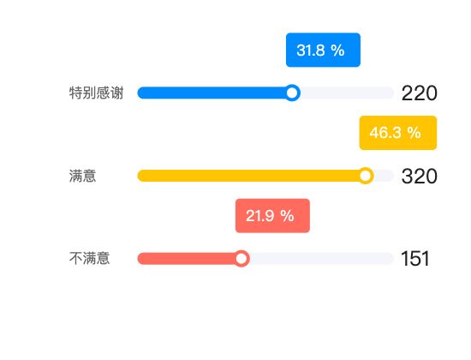Click the yellow 46.3 % tooltip badge
This screenshot has height=360, width=471.
point(398,133)
